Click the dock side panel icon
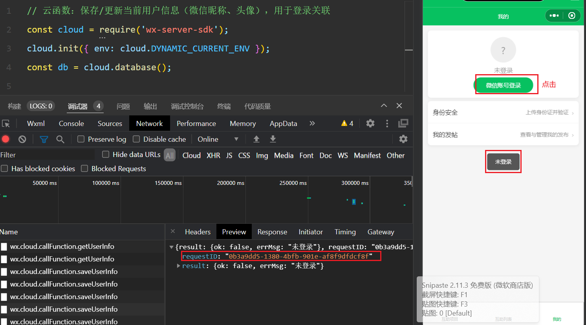Screen dimensions: 586x325 coord(403,123)
